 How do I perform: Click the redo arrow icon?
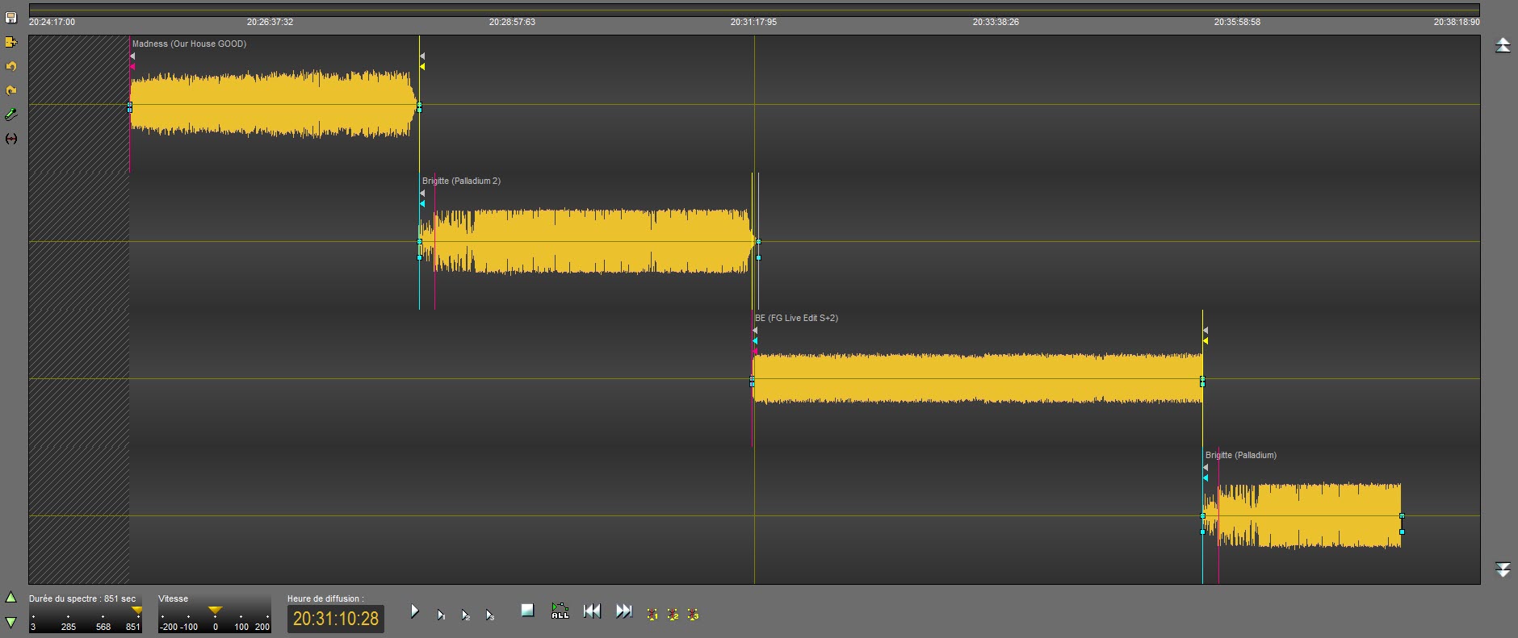(x=11, y=90)
